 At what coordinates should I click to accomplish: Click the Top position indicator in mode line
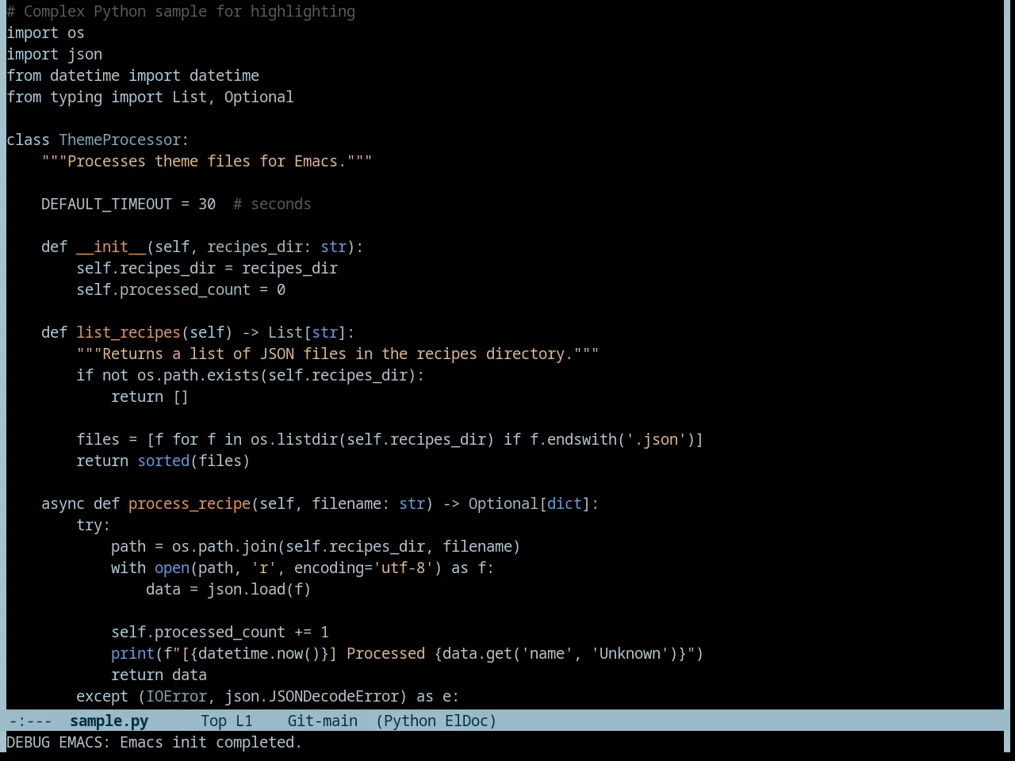coord(213,721)
